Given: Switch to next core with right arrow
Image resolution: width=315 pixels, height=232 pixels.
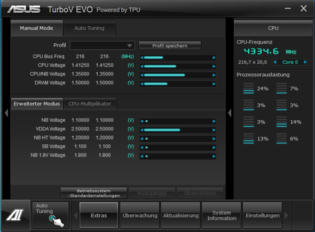Looking at the screenshot, I should point(305,62).
